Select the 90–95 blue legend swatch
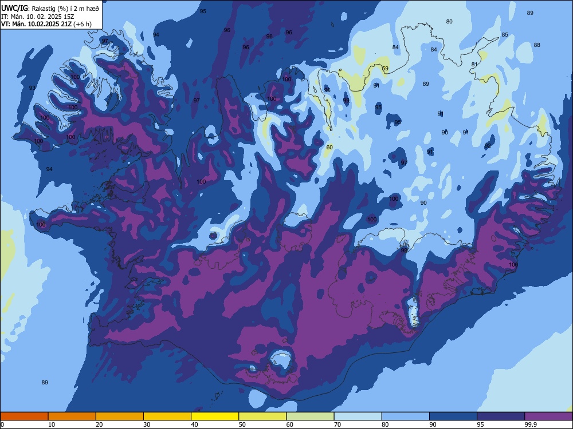The image size is (573, 429). coord(453,416)
